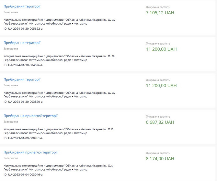The height and width of the screenshot is (181, 217).
Task: Click the 7 105,12 UAH expected value
Action: click(161, 13)
